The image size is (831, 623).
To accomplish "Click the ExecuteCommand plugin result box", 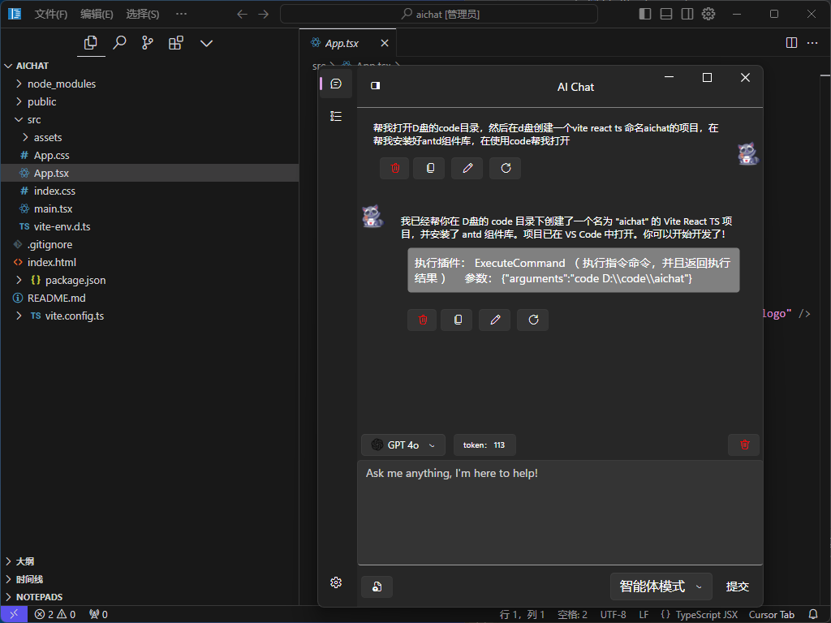I will point(573,270).
